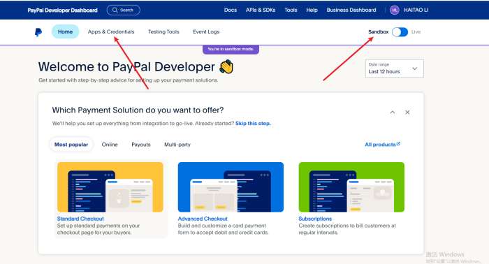The width and height of the screenshot is (489, 264).
Task: Select the Online tab
Action: (110, 145)
